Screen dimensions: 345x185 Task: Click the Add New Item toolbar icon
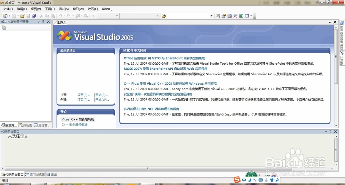[x=14, y=16]
